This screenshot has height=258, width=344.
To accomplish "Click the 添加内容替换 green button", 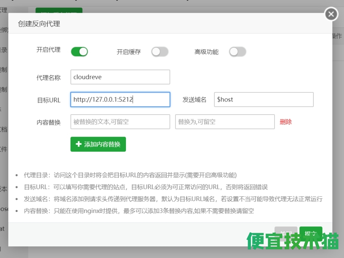I will 98,144.
